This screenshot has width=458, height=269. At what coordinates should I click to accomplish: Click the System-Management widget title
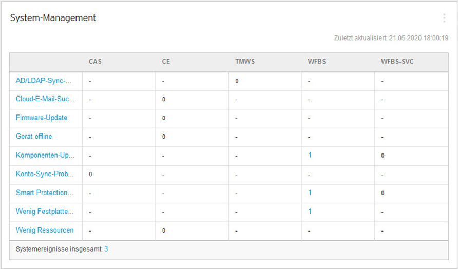tap(53, 18)
